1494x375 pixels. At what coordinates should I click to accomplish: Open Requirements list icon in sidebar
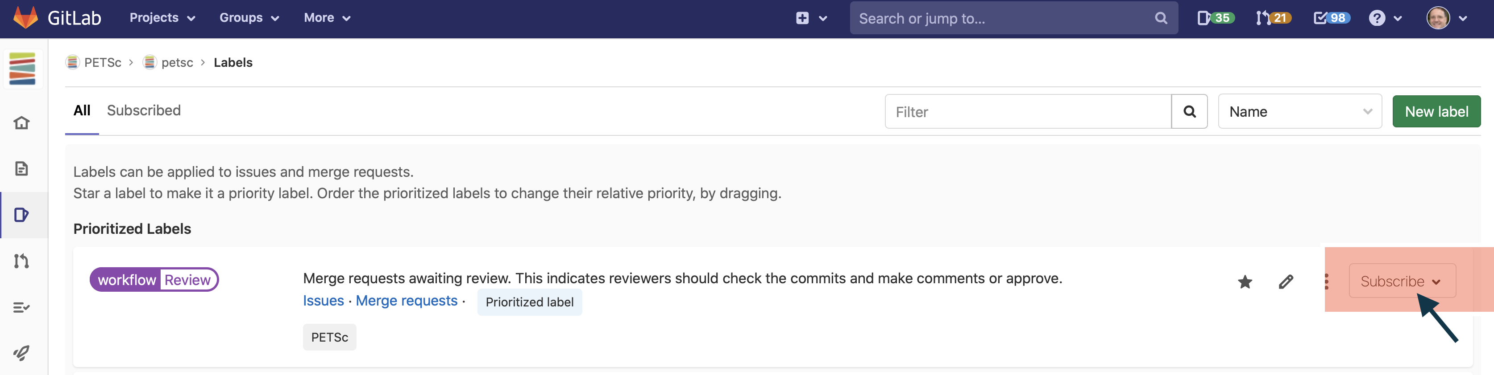(21, 307)
